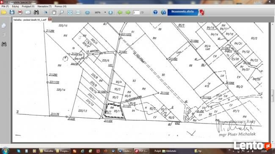This screenshot has width=275, height=154.
Task: Select the Hand pan tool
Action: [54, 12]
